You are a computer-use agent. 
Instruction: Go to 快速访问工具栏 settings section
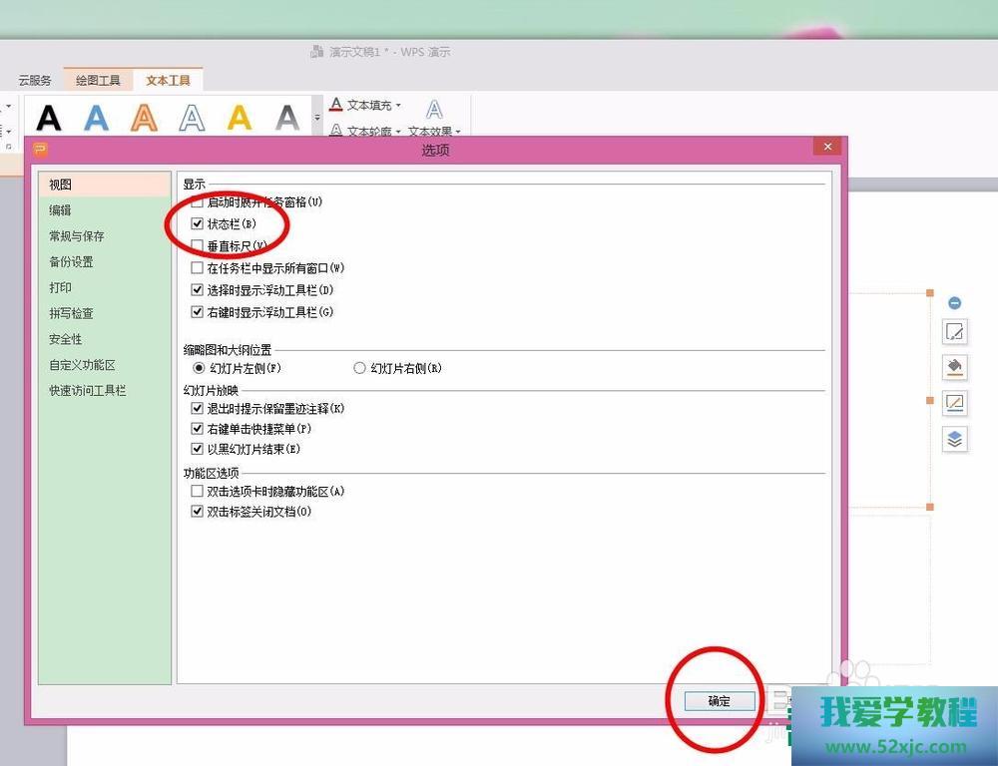[x=88, y=391]
